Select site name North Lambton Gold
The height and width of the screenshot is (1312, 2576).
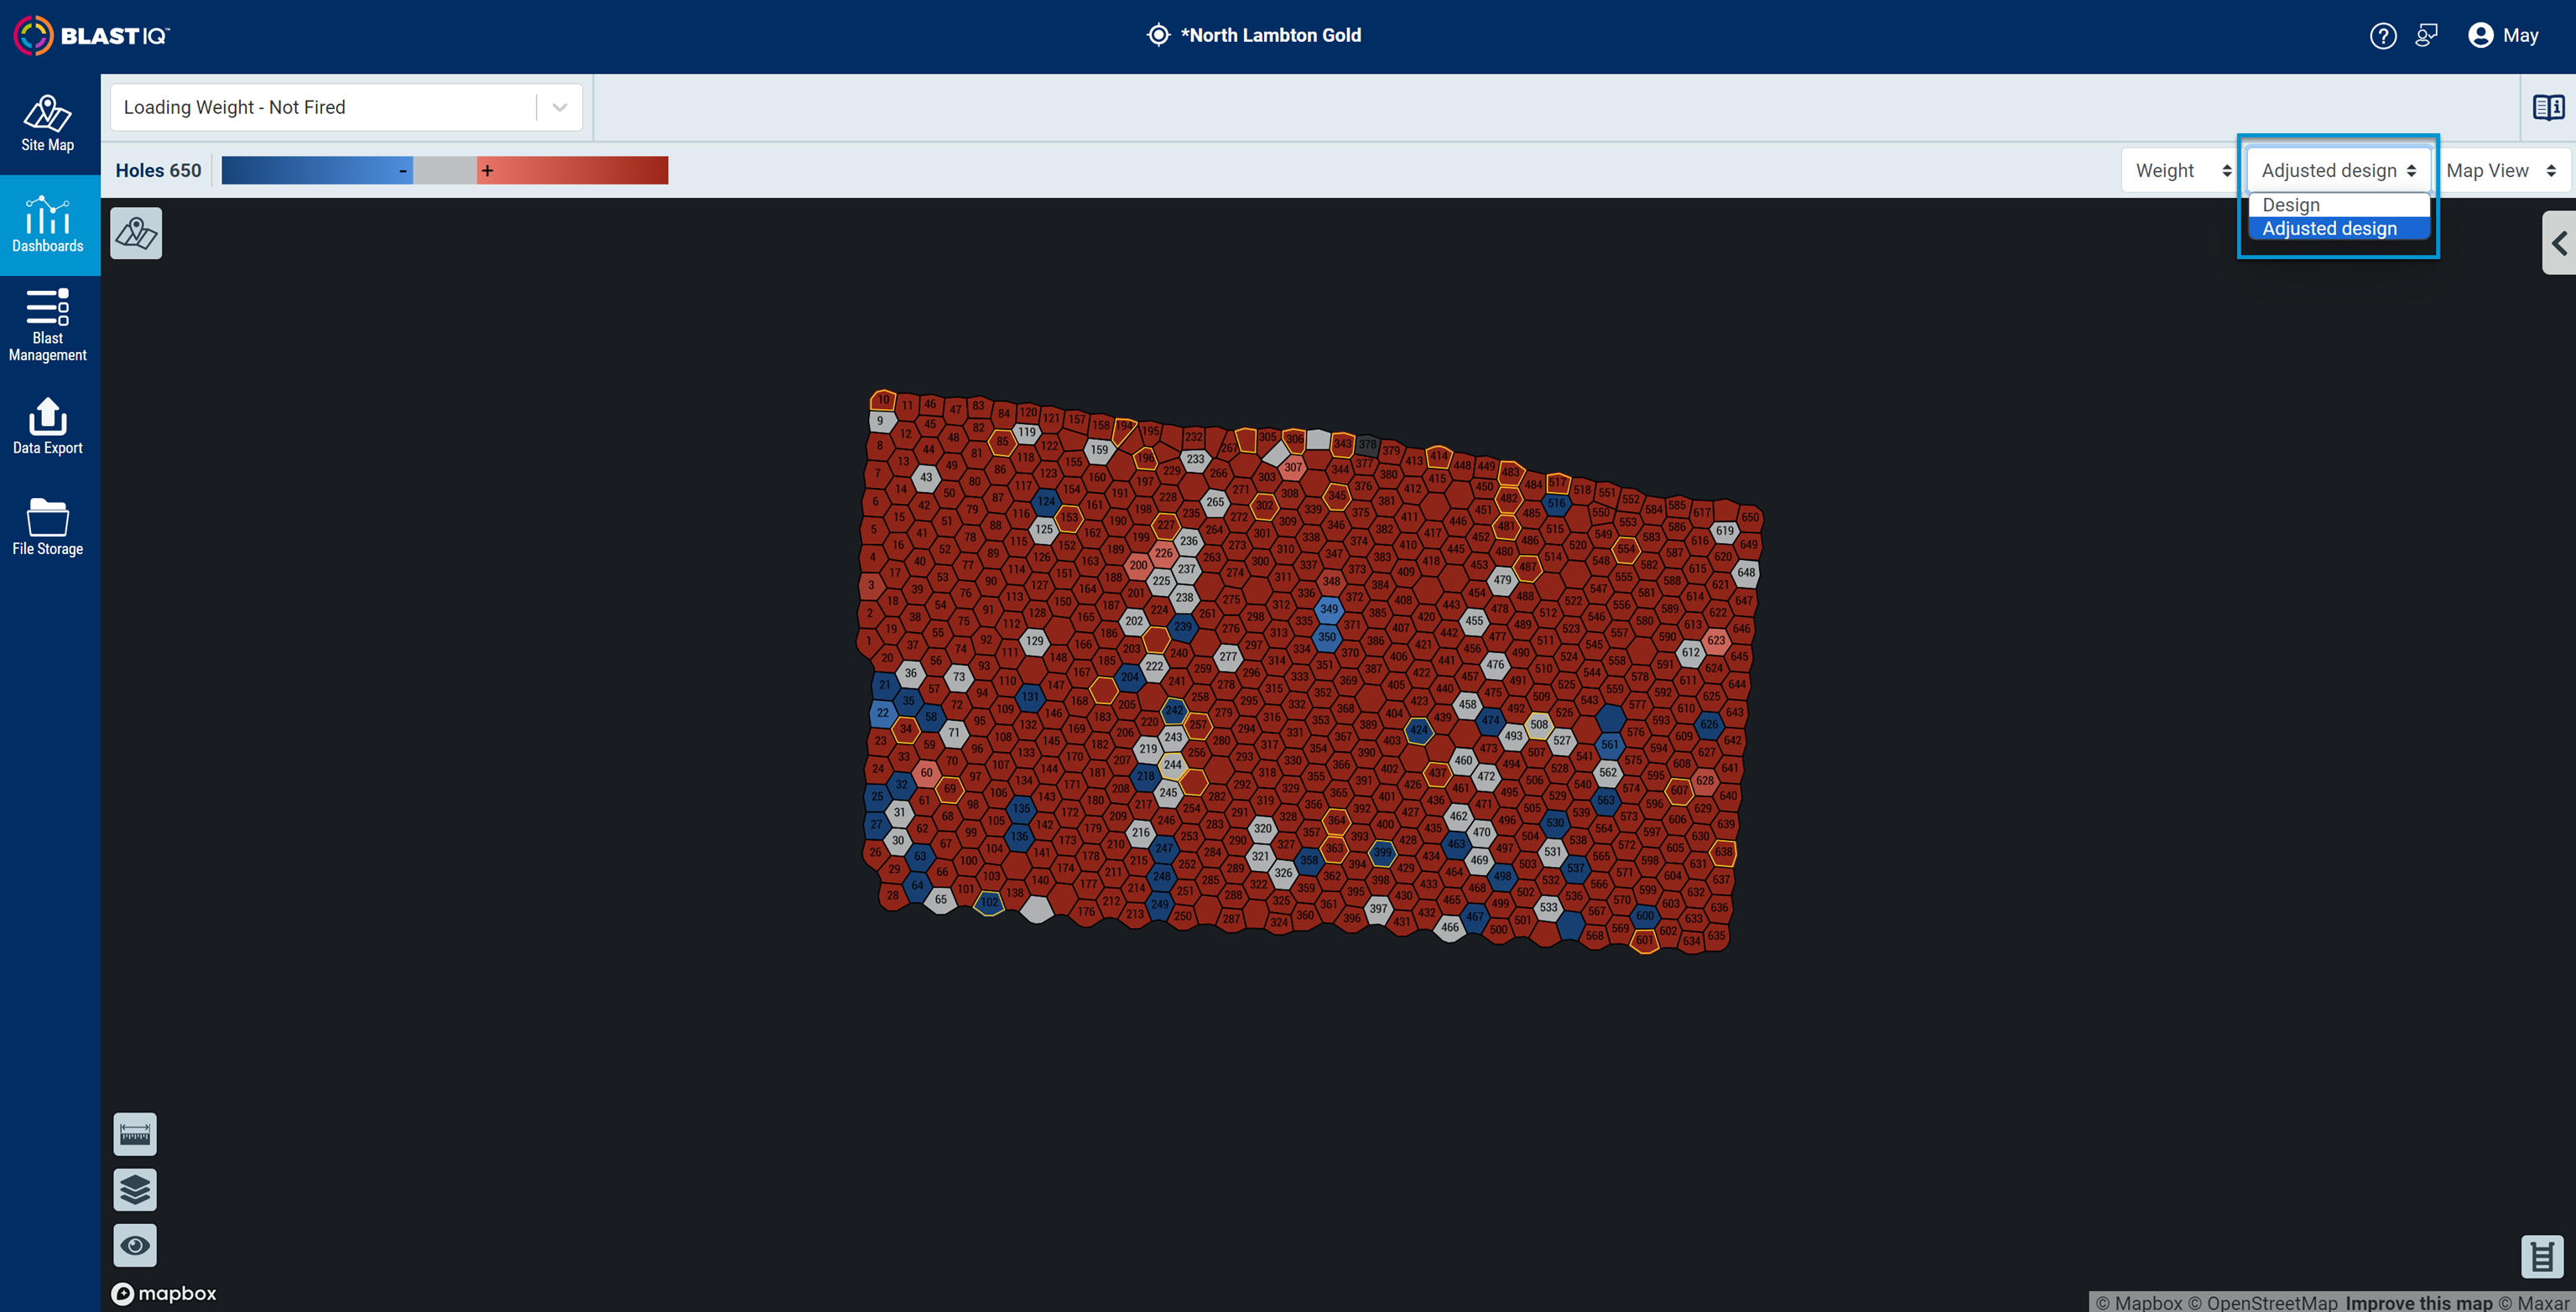pos(1270,35)
